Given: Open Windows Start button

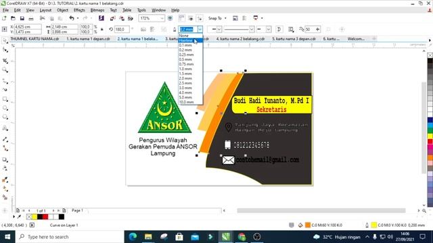Looking at the screenshot, I should pos(7,237).
